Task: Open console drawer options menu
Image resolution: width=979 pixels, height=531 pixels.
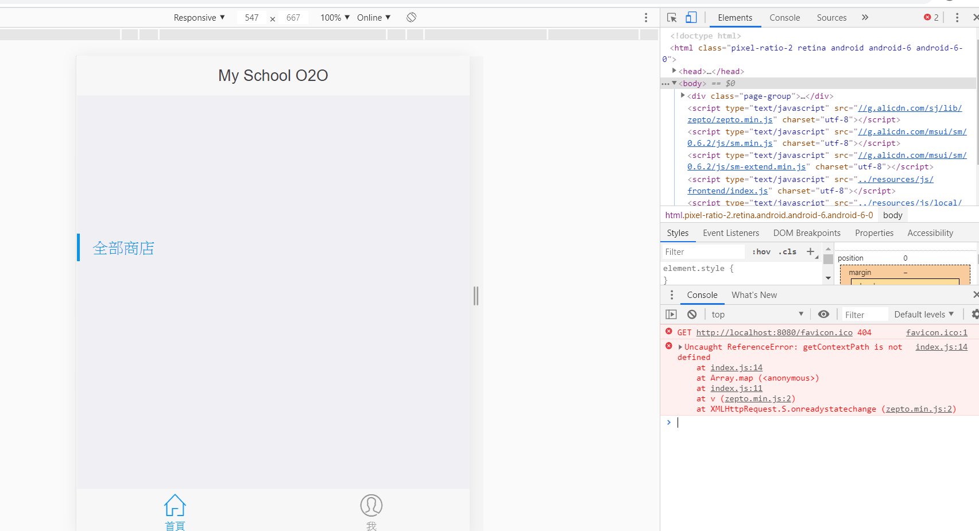Action: tap(672, 295)
